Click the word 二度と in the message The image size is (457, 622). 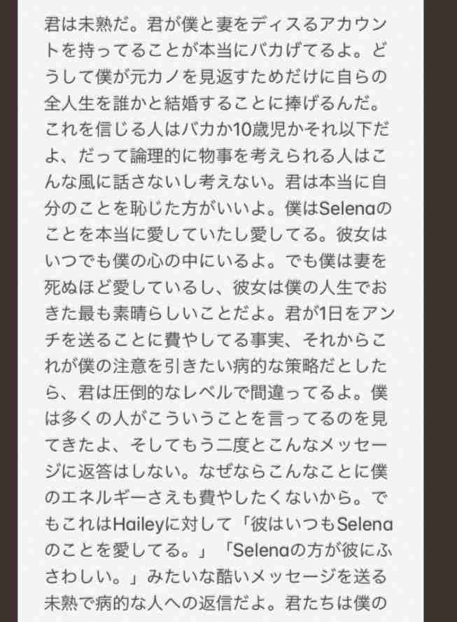(x=242, y=446)
